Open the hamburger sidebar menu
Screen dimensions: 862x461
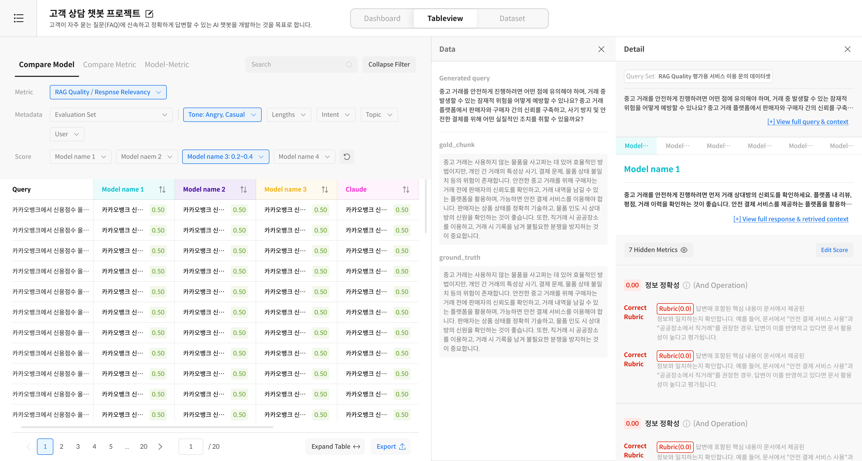(18, 18)
